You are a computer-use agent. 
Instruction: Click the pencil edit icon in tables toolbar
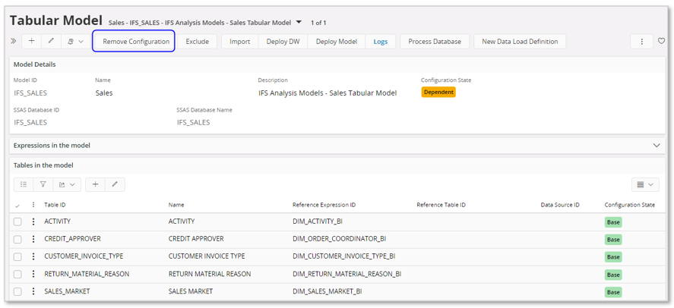pyautogui.click(x=115, y=184)
